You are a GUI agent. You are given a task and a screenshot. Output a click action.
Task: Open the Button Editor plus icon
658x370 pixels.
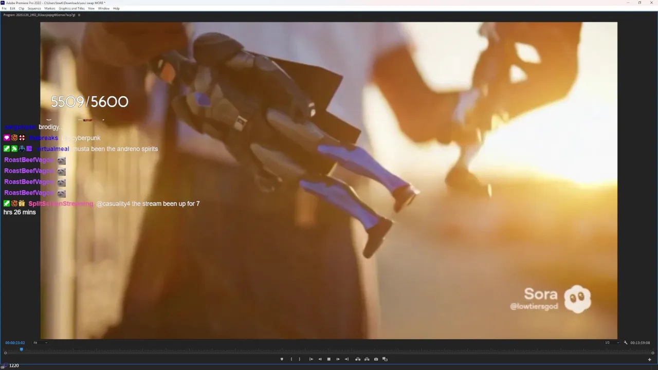[649, 359]
